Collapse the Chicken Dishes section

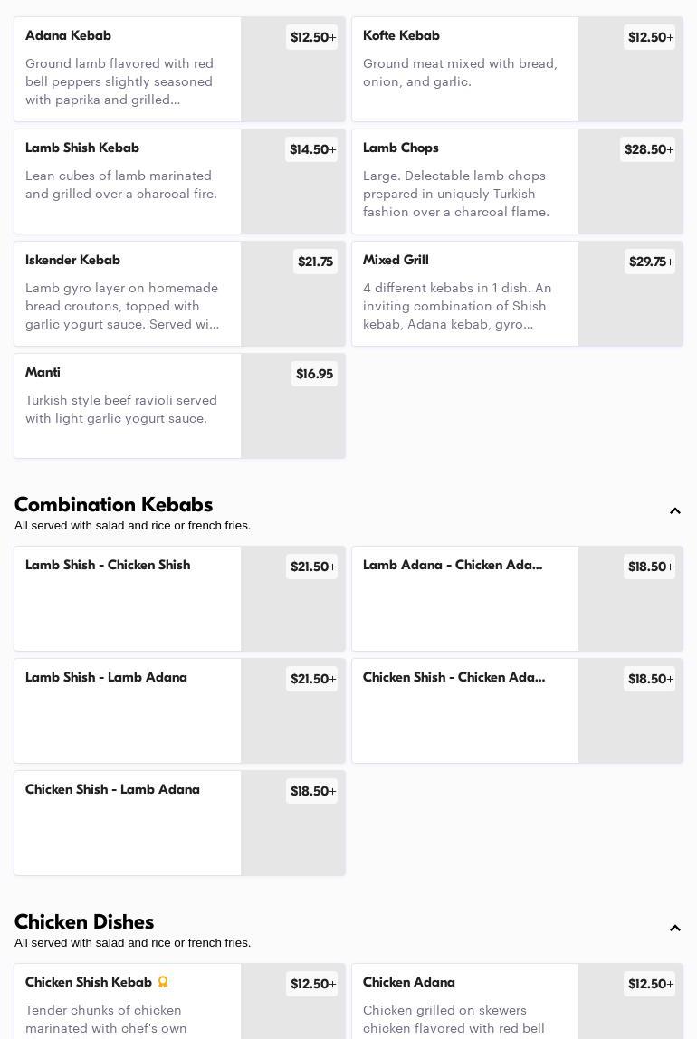(675, 929)
